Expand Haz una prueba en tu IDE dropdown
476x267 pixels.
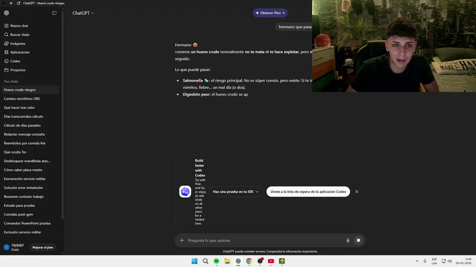(x=236, y=192)
